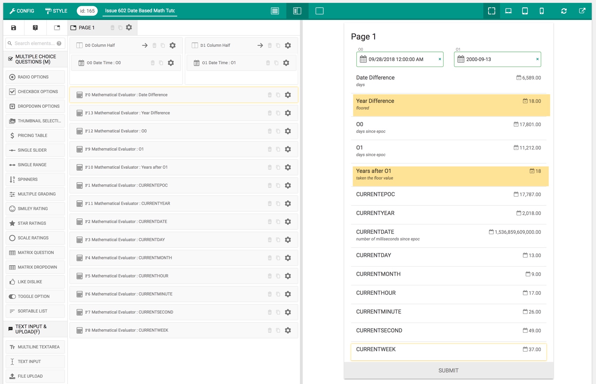Collapse Text Input & Upload(F) section
This screenshot has height=384, width=596.
[x=35, y=329]
